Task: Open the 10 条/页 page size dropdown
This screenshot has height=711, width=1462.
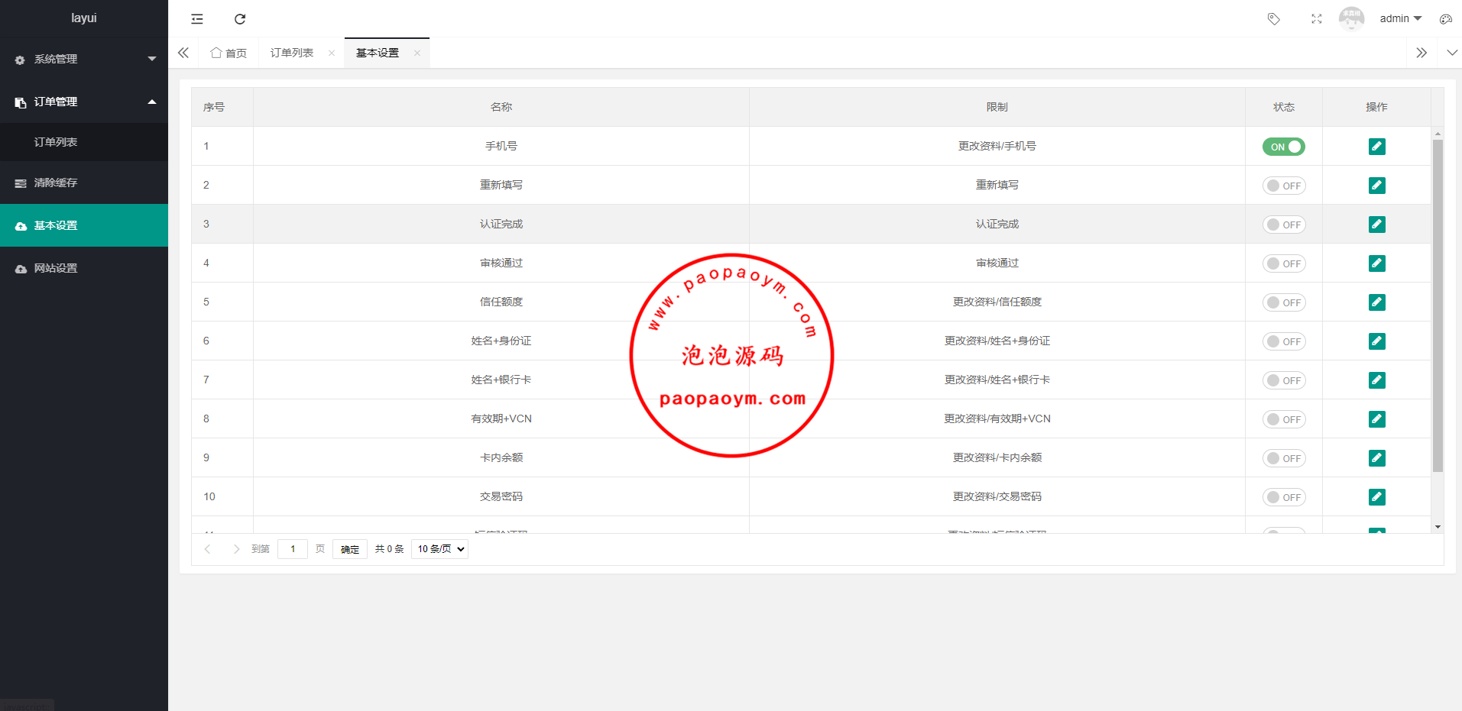Action: click(439, 549)
